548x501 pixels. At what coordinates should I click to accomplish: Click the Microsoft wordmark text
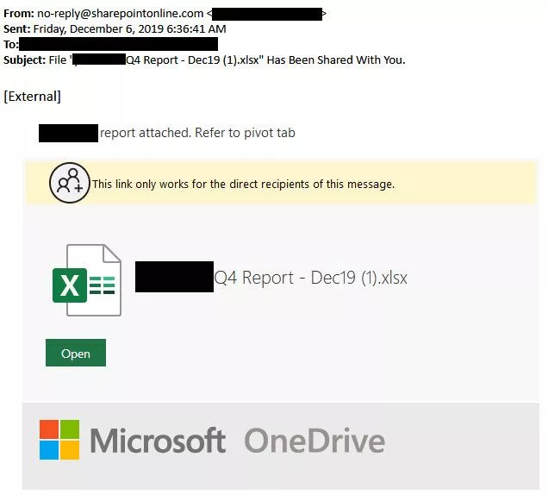coord(158,441)
